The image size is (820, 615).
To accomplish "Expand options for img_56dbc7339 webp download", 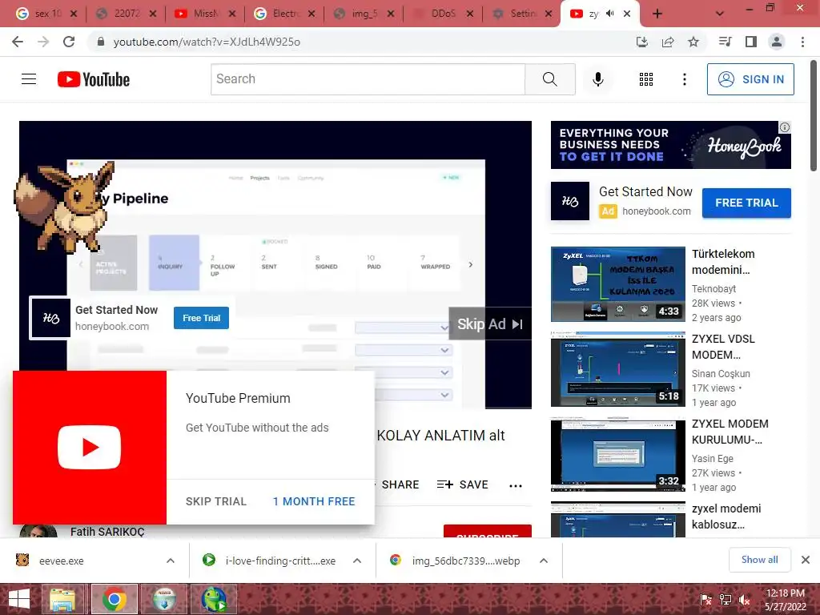I will [544, 561].
